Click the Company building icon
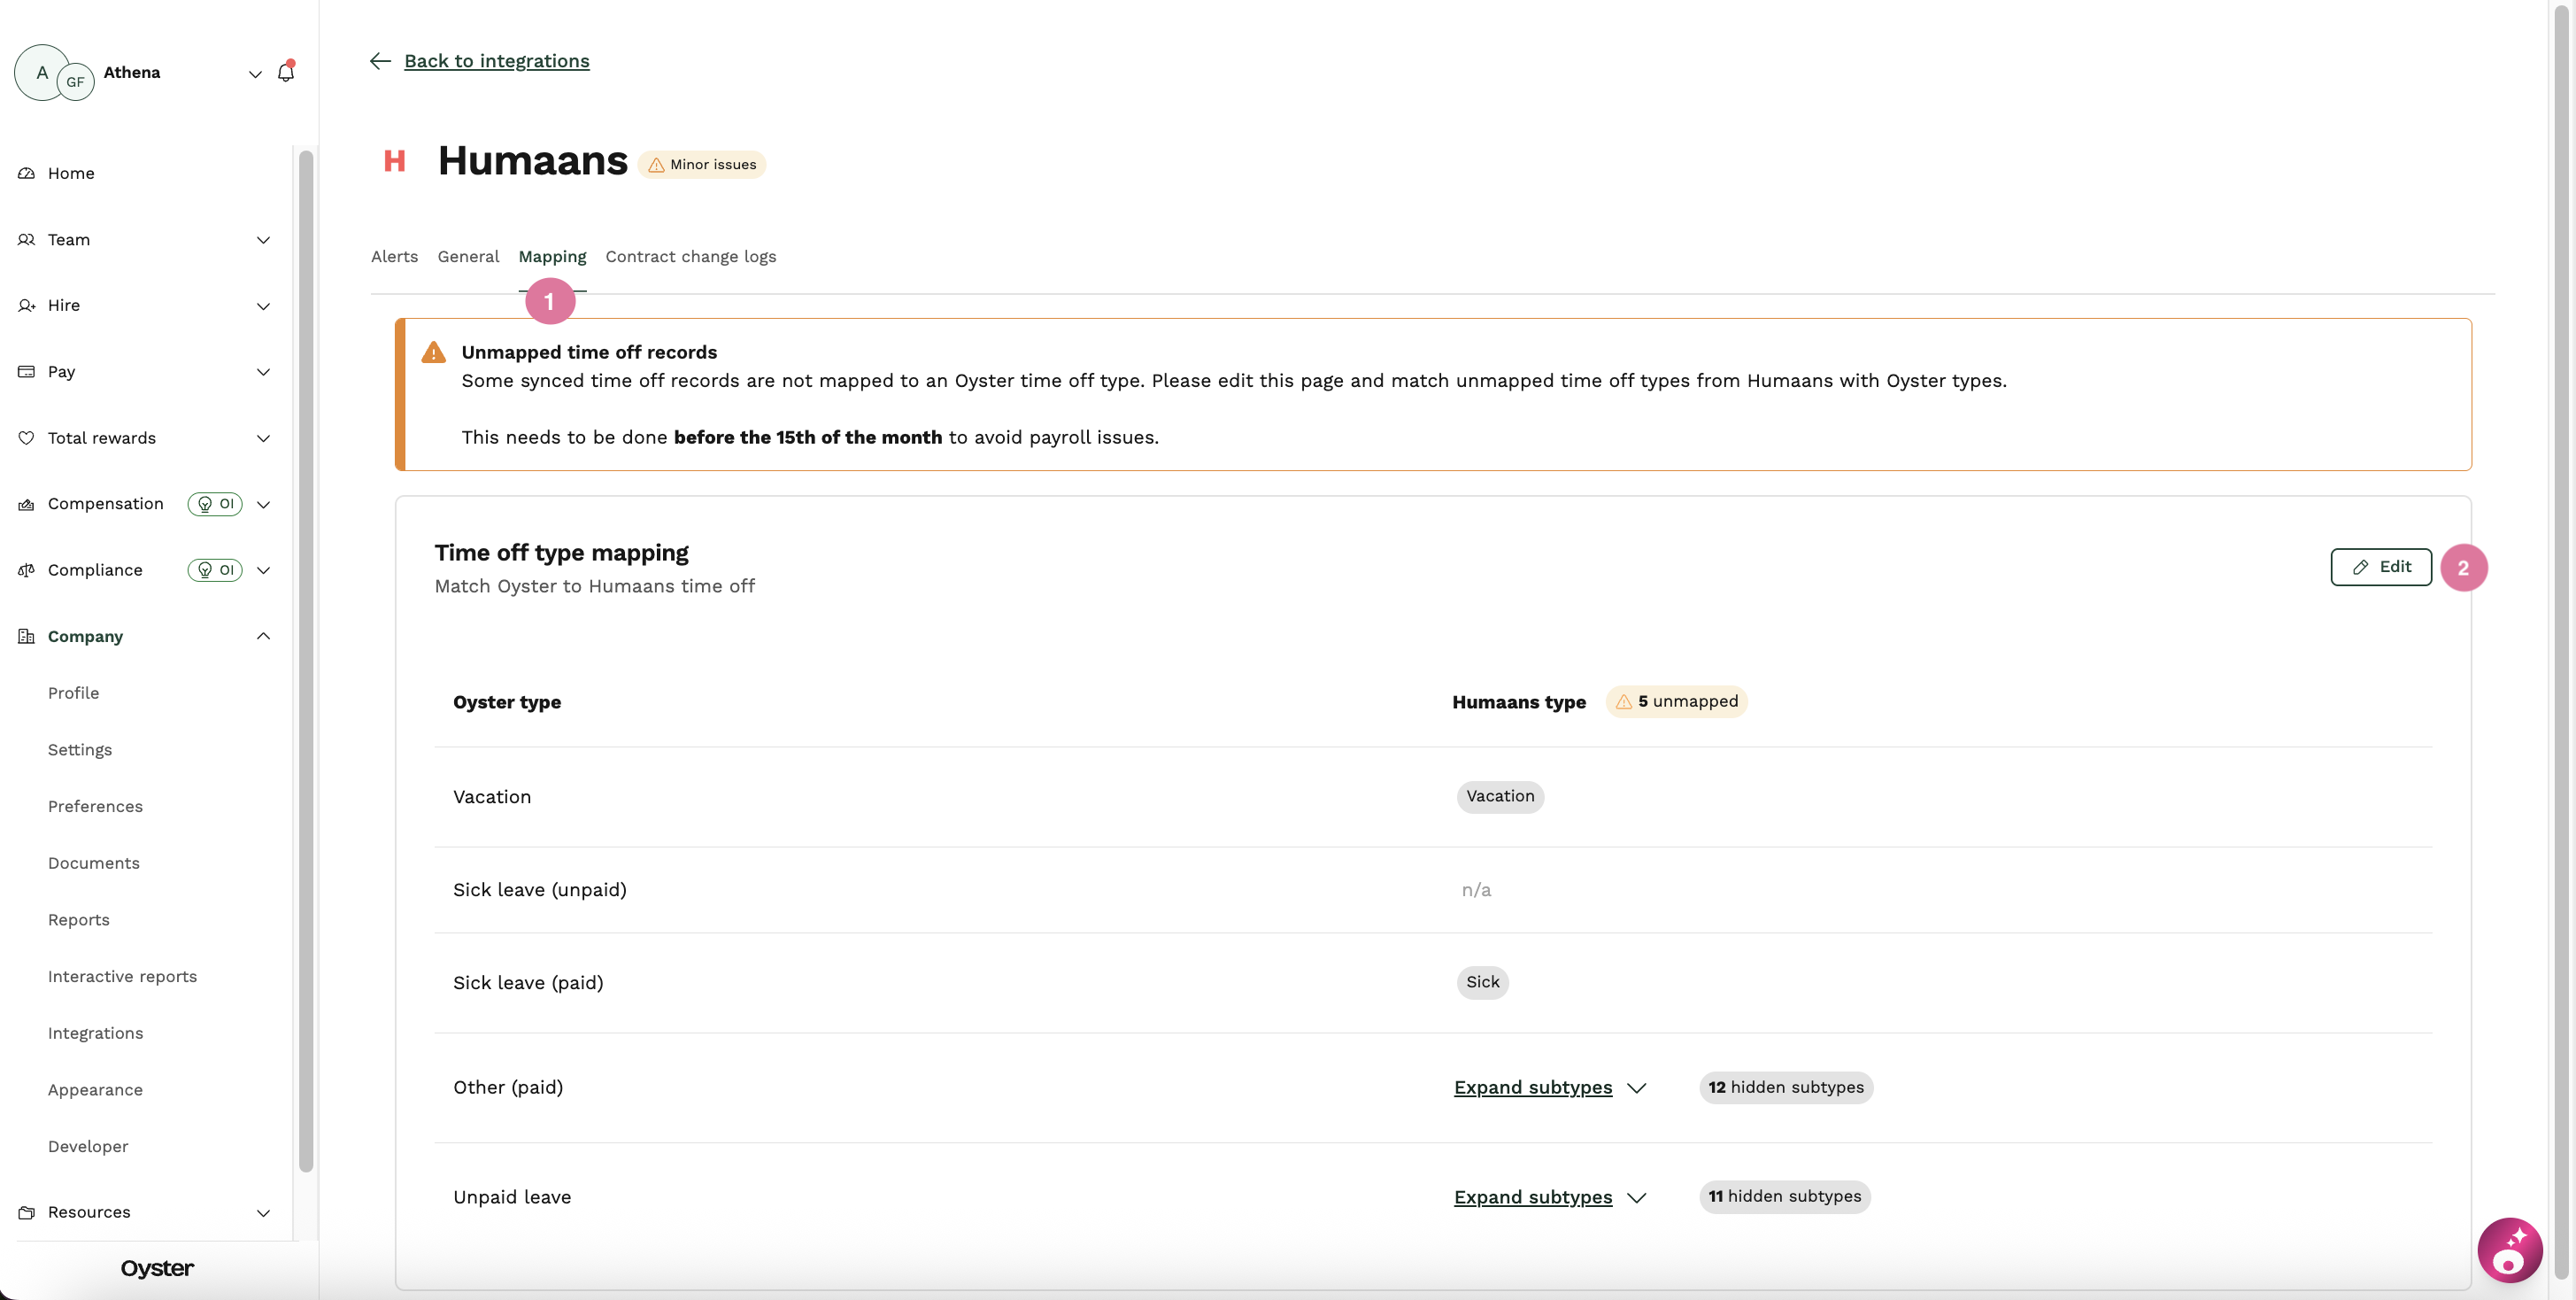 tap(27, 636)
